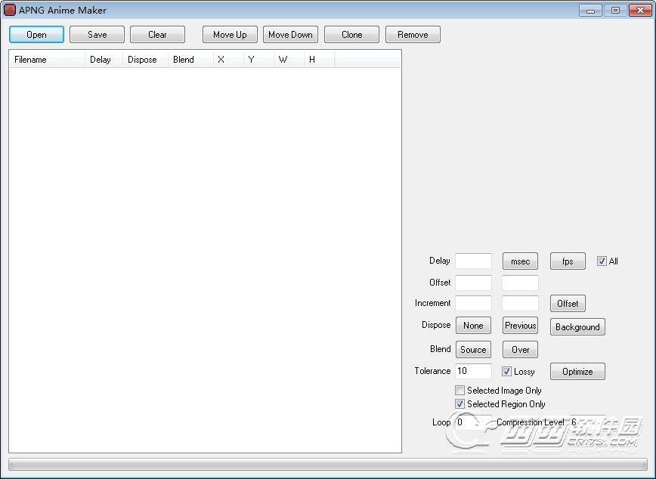656x479 pixels.
Task: Set Blend to Over
Action: 520,349
